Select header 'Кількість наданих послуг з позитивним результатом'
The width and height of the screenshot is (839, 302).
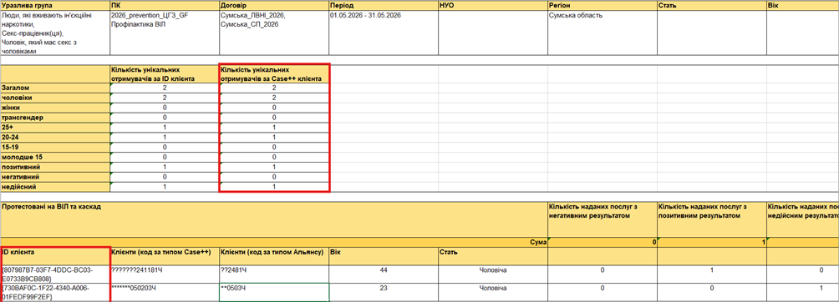(712, 219)
